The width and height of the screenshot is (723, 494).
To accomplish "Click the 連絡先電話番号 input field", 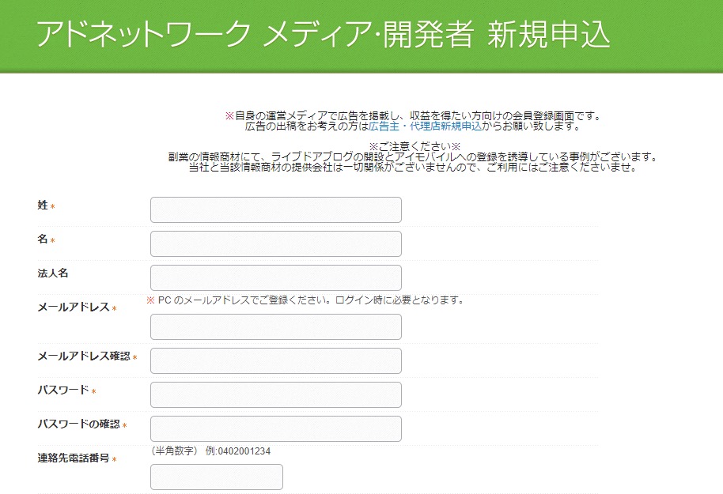I will point(216,477).
